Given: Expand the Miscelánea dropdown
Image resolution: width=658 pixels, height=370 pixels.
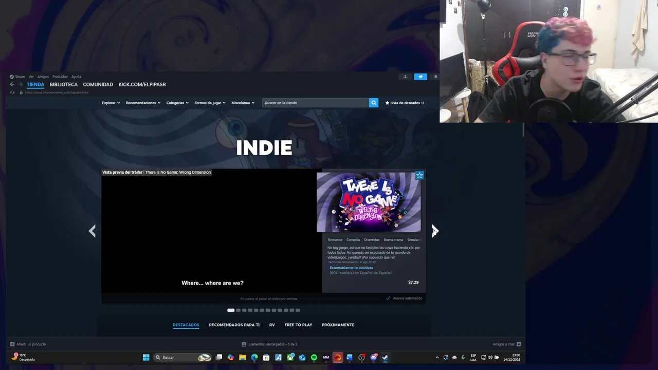Looking at the screenshot, I should pyautogui.click(x=243, y=103).
